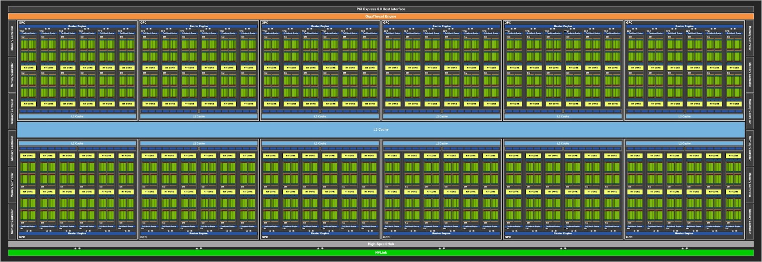Select first PolyMorph Engine in top-left GPC
Screen dimensions: 762x262
28,33
